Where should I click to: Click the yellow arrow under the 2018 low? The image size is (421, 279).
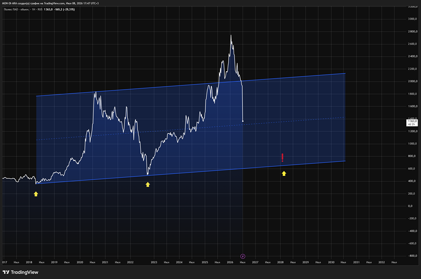[x=36, y=194]
